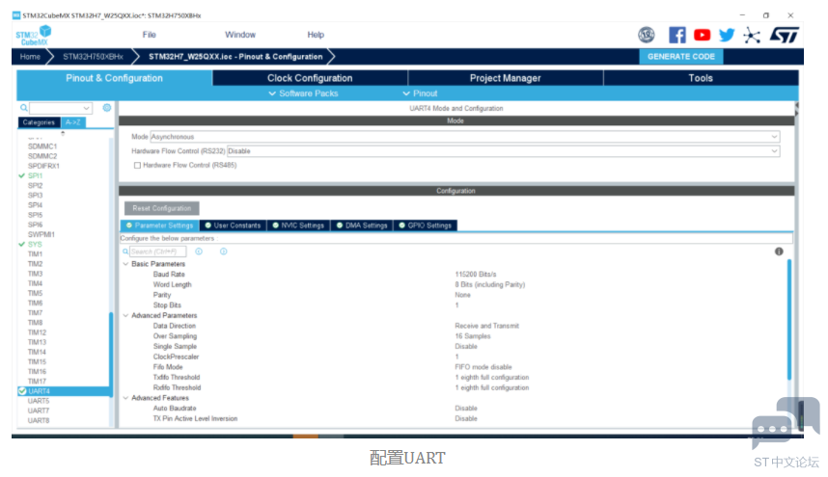Collapse the Advanced Parameters group
This screenshot has height=477, width=828.
coord(125,315)
